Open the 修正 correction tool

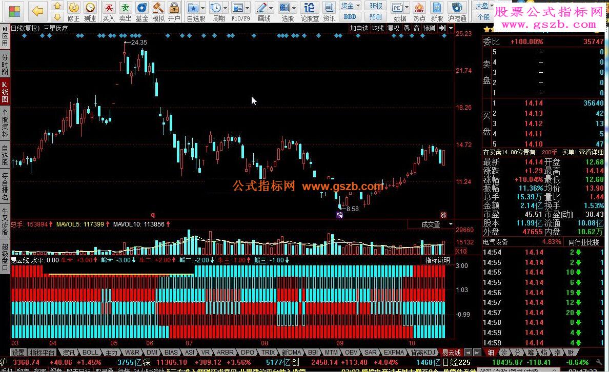73,11
